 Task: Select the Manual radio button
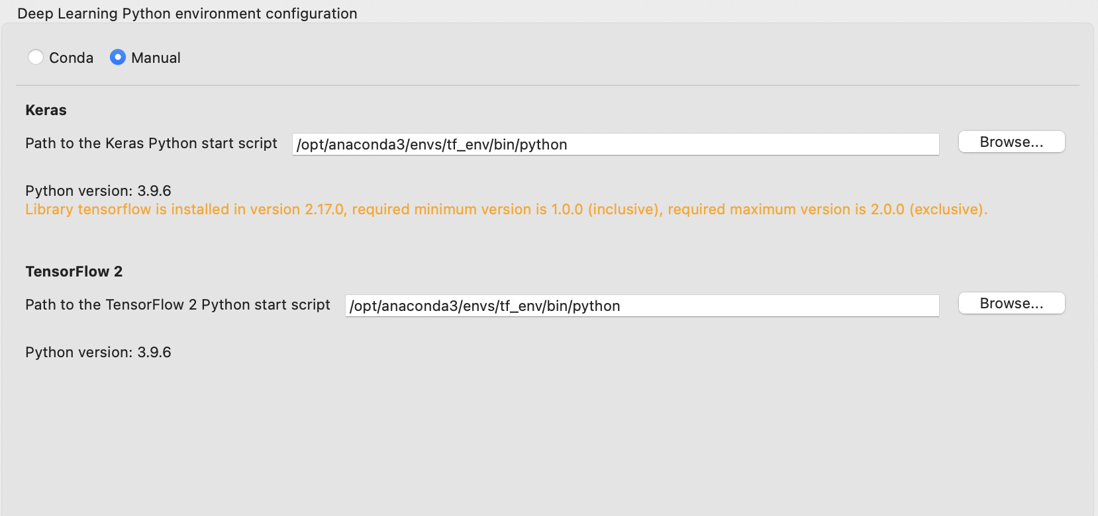click(118, 58)
